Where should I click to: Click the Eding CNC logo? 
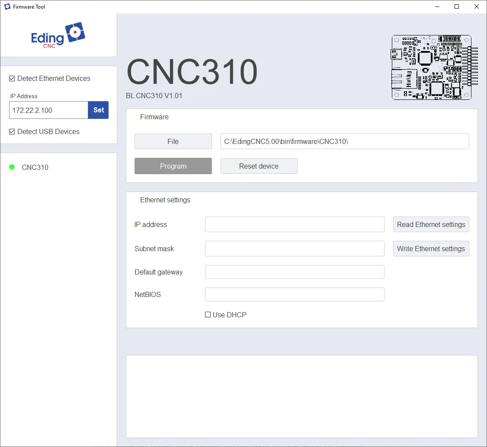(58, 35)
